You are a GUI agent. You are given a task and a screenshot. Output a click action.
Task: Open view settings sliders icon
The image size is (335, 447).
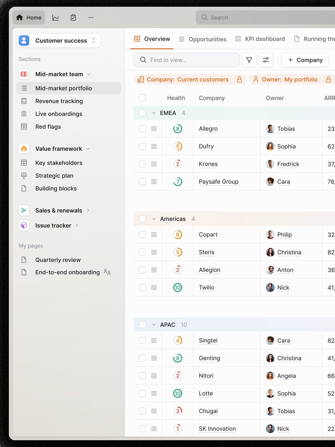tap(266, 60)
